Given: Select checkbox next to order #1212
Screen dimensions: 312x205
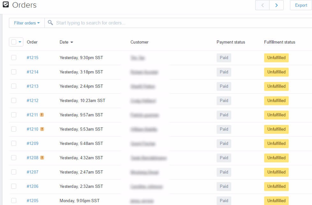Looking at the screenshot, I should [14, 100].
